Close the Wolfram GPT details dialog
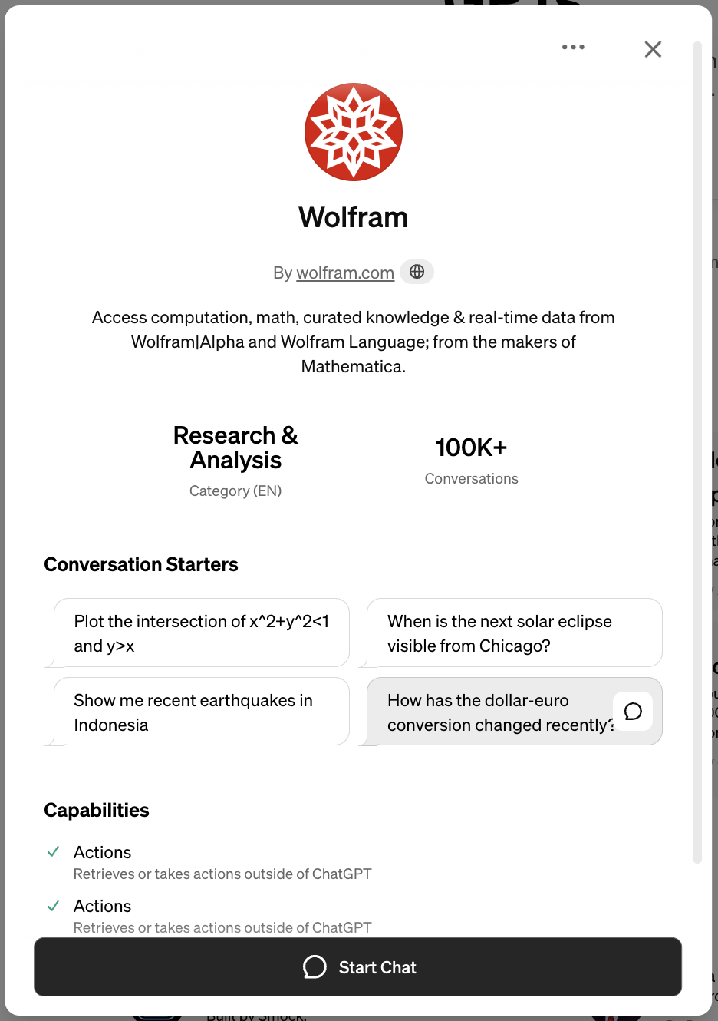This screenshot has width=718, height=1021. coord(653,48)
